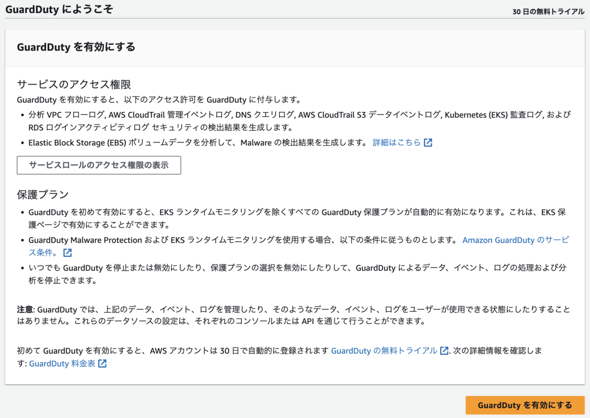Click bullet text starting いつでも GuardDuty を停止
Viewport: 590px width, 418px height.
[x=297, y=274]
